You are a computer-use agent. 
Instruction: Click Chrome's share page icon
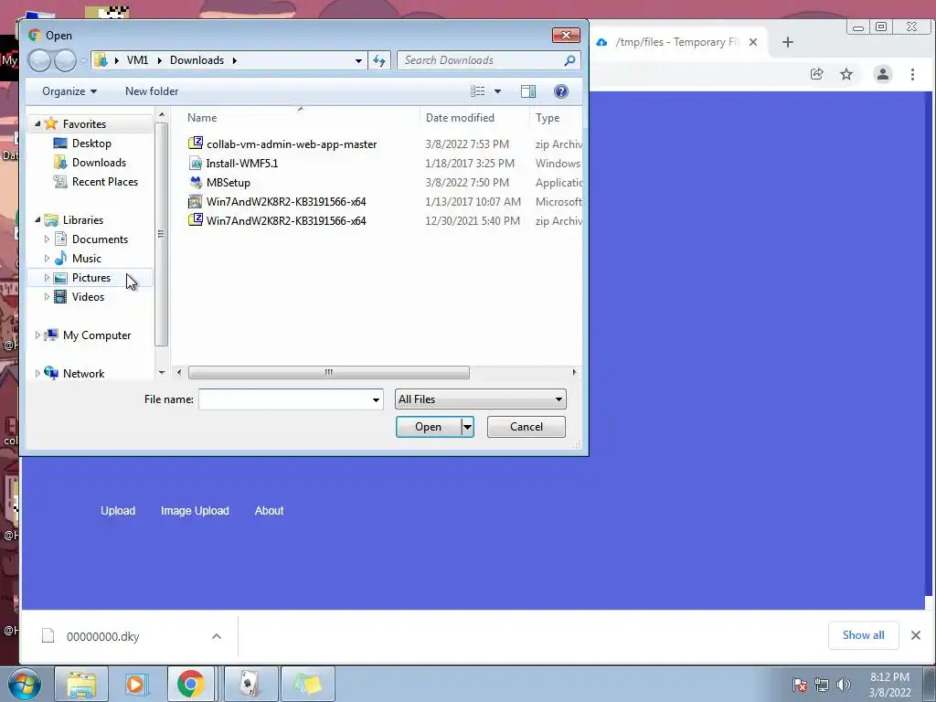pyautogui.click(x=816, y=74)
